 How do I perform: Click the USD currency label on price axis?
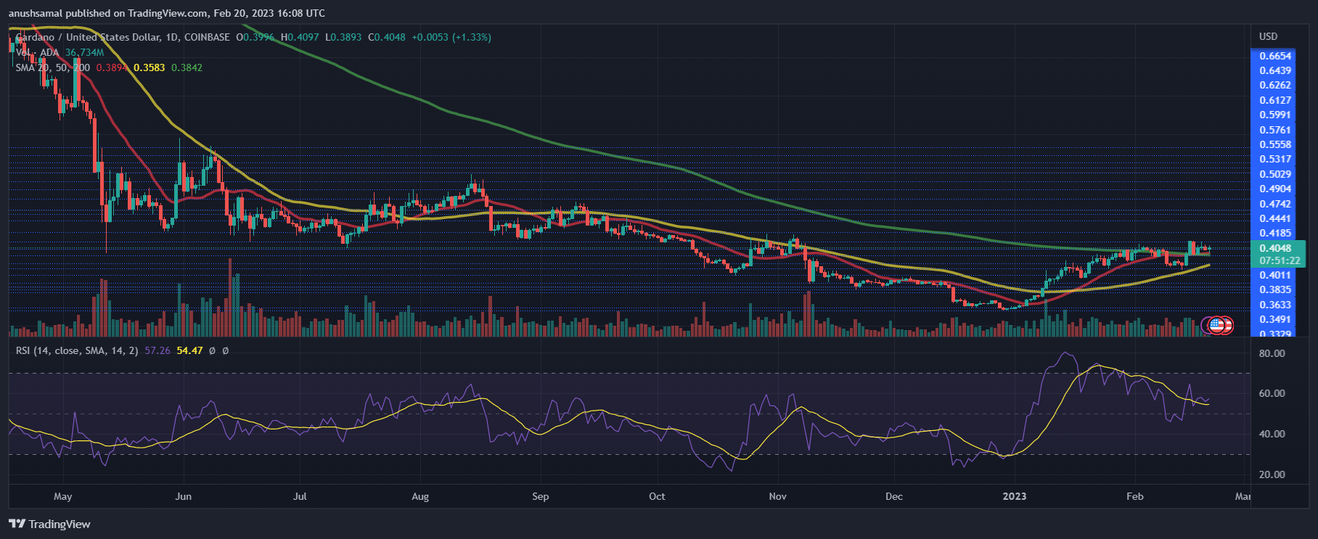1269,36
